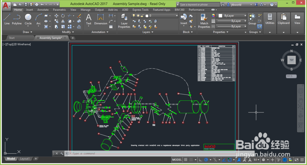Expand the Annotation panel
Screen dimensions: 307x165
(x=100, y=32)
